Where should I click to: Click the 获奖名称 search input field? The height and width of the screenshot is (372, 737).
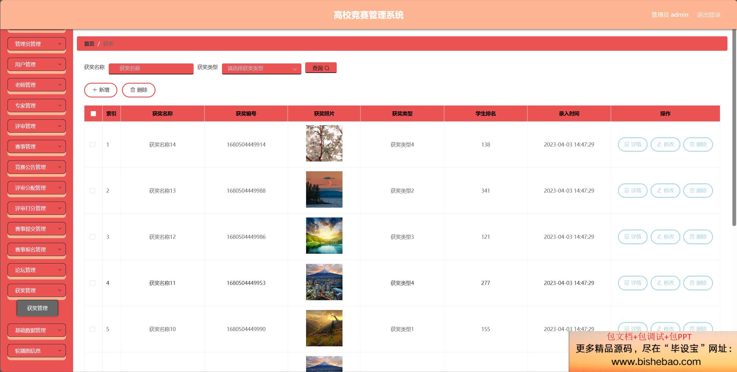tap(151, 69)
